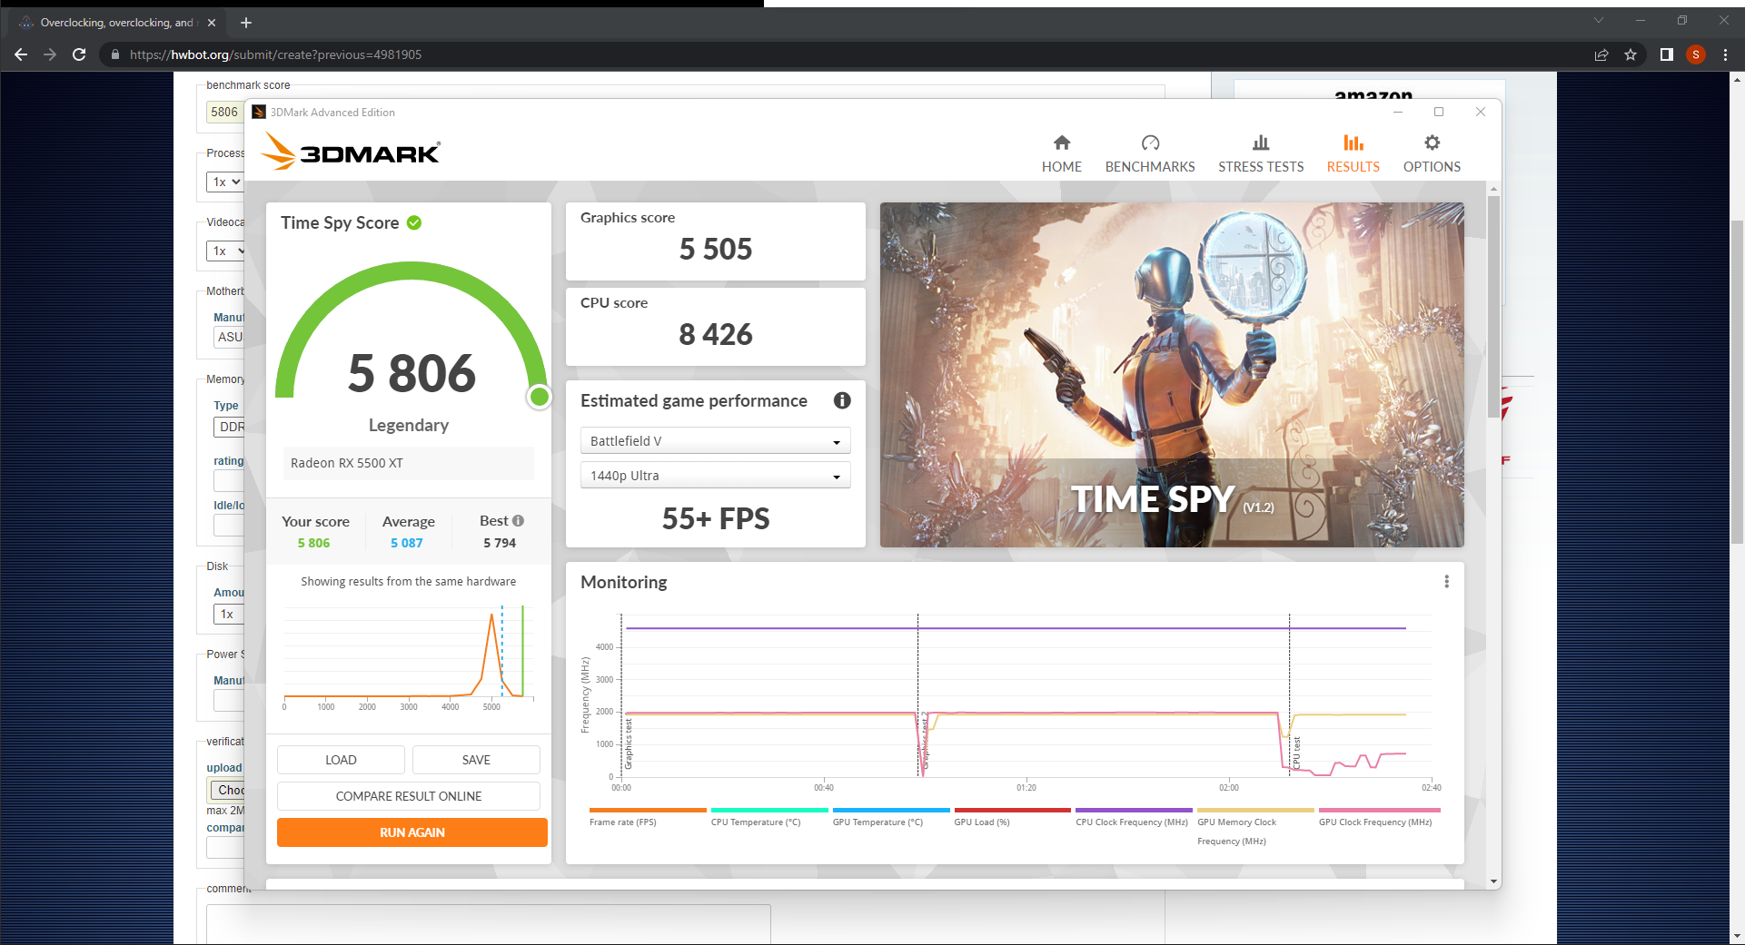This screenshot has height=945, width=1745.
Task: Open the Chrome profile avatar S
Action: (1696, 54)
